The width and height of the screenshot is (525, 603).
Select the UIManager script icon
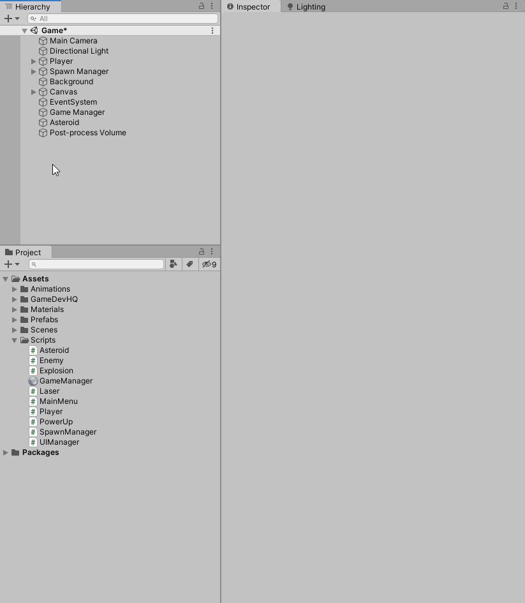pos(33,442)
